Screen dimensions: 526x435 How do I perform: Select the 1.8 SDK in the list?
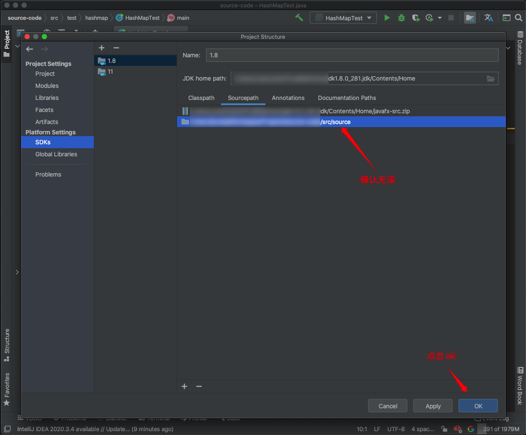135,61
